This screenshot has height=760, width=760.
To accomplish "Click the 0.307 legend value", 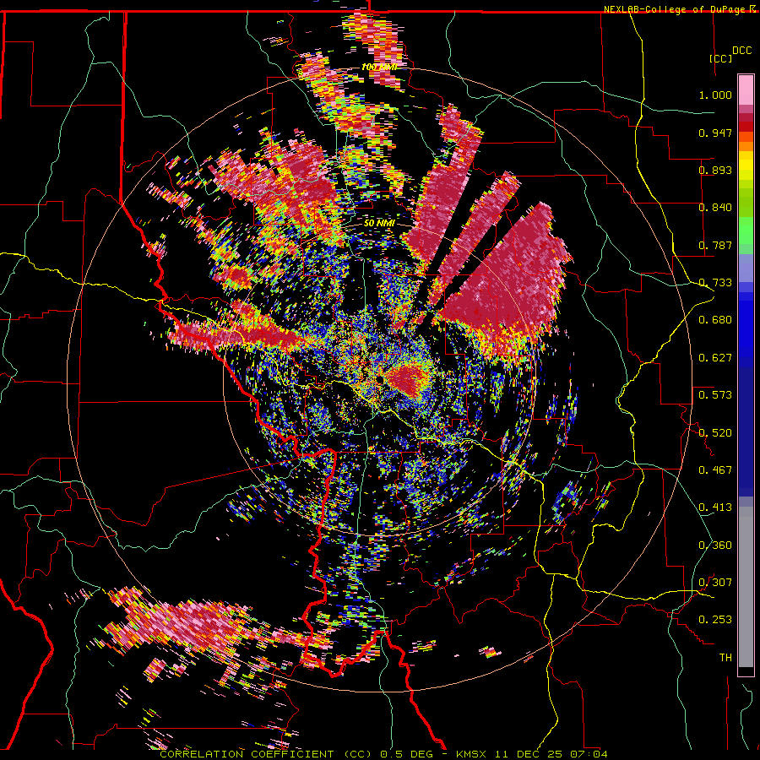I will 715,583.
